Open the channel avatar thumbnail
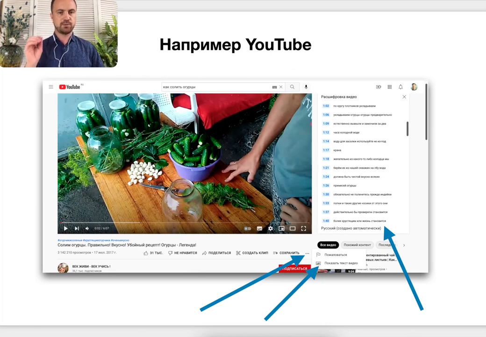The image size is (486, 337). tap(63, 268)
